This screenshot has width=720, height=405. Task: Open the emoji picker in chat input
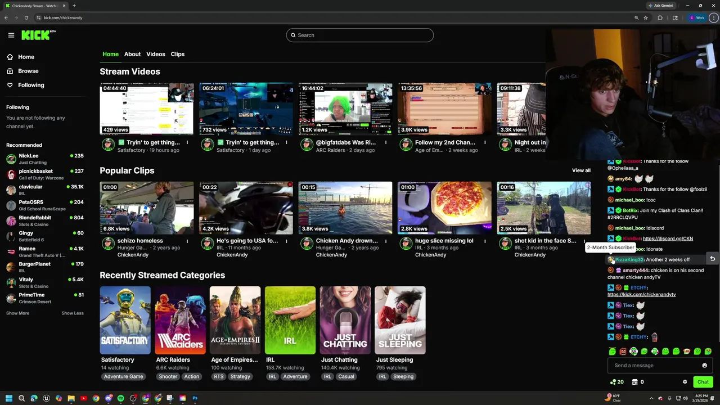tap(704, 366)
